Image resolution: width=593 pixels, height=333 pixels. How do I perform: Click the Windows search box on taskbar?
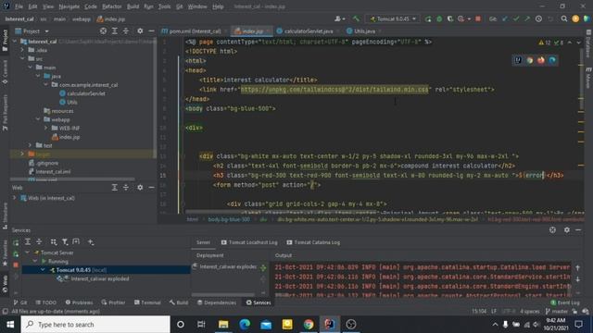[x=95, y=325]
